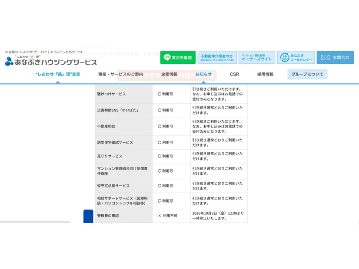Click the 24h 365d call center icon
The height and width of the screenshot is (269, 359).
coord(285,57)
